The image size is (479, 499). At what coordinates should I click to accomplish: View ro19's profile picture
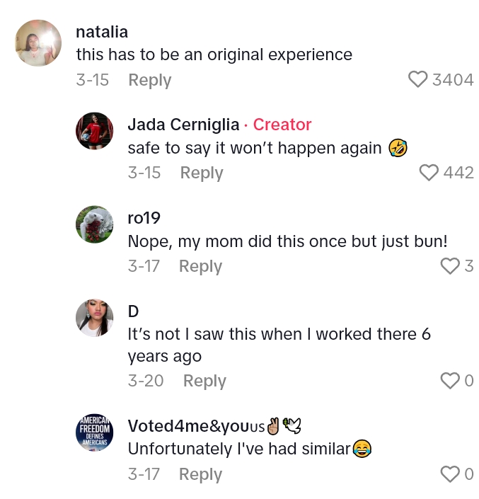[x=94, y=224]
